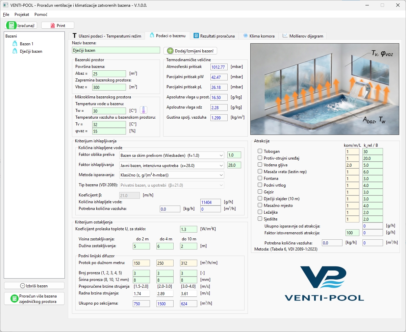
Task: Click the Faktor istovremenosti atrakcija field
Action: point(352,233)
